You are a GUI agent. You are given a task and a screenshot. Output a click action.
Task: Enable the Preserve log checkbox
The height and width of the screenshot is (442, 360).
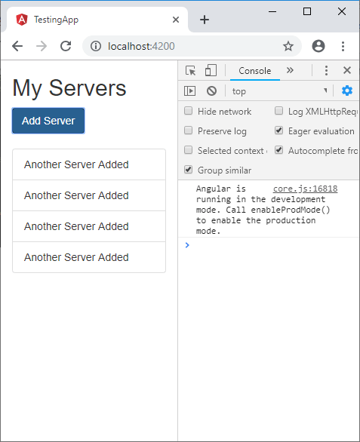click(x=188, y=130)
